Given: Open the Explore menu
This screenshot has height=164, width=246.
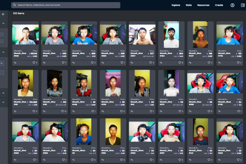Looking at the screenshot, I should click(176, 5).
